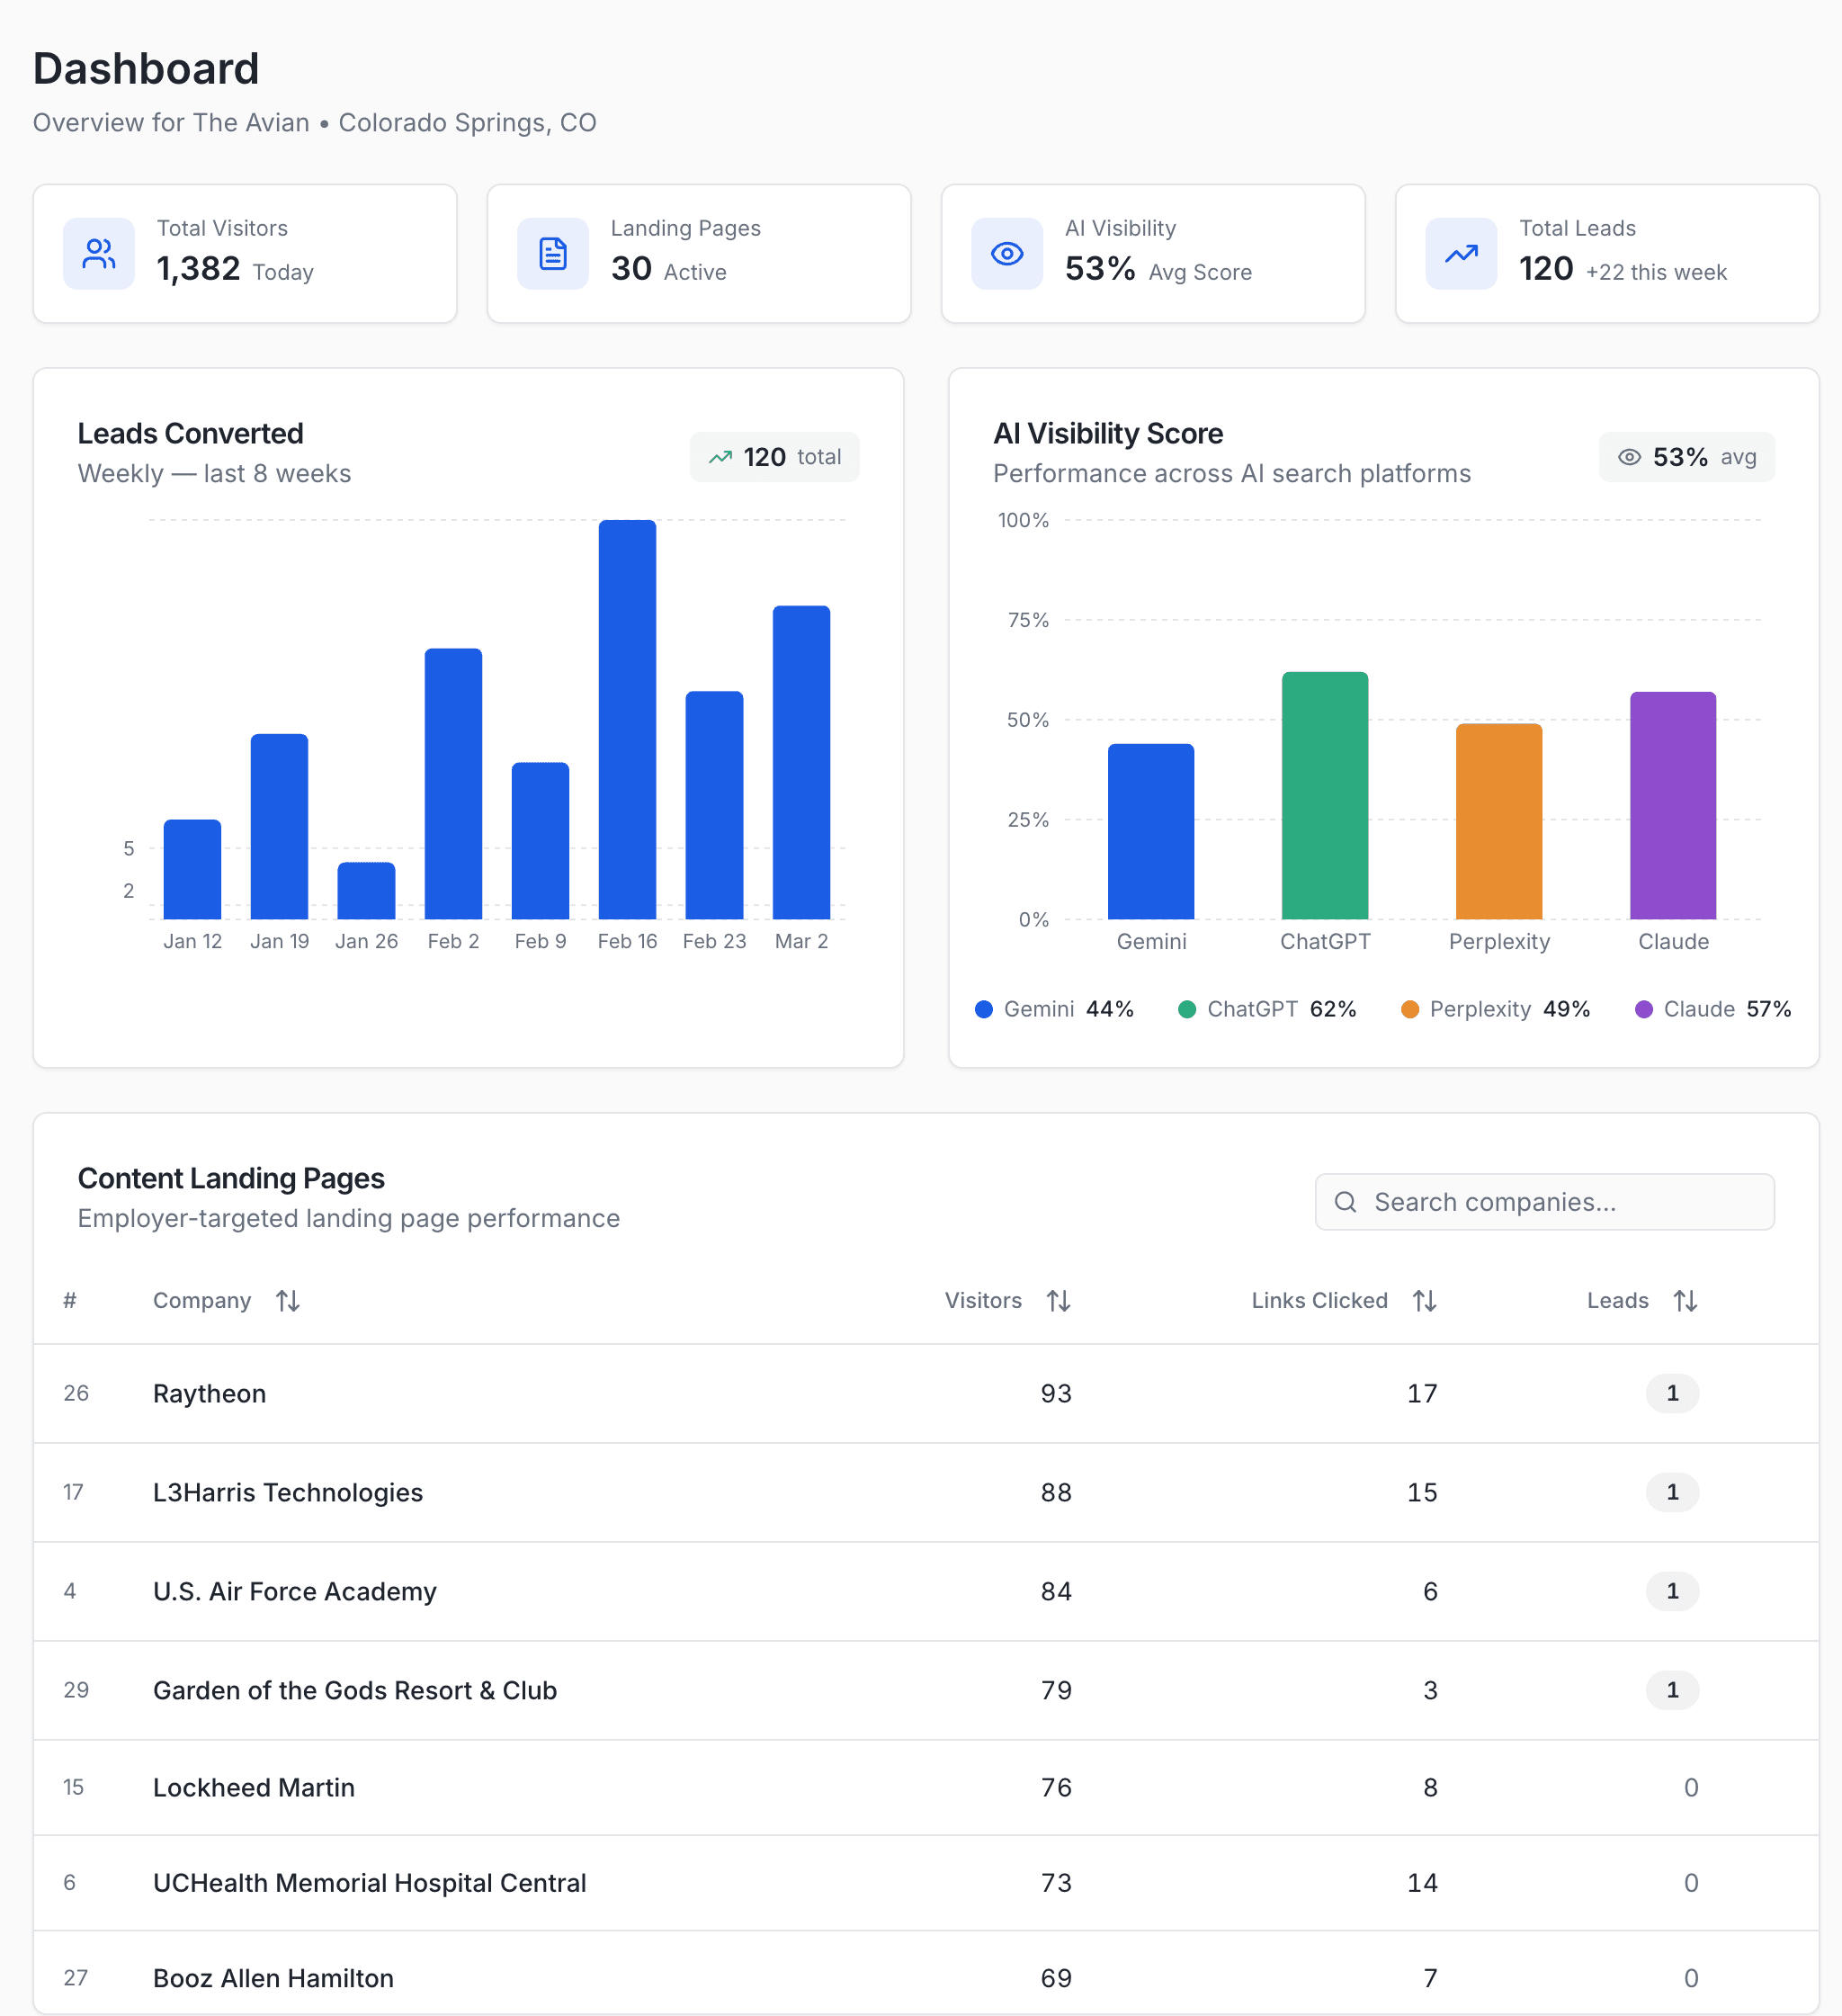Image resolution: width=1842 pixels, height=2016 pixels.
Task: Sort table by Visitors column arrows
Action: 1059,1301
